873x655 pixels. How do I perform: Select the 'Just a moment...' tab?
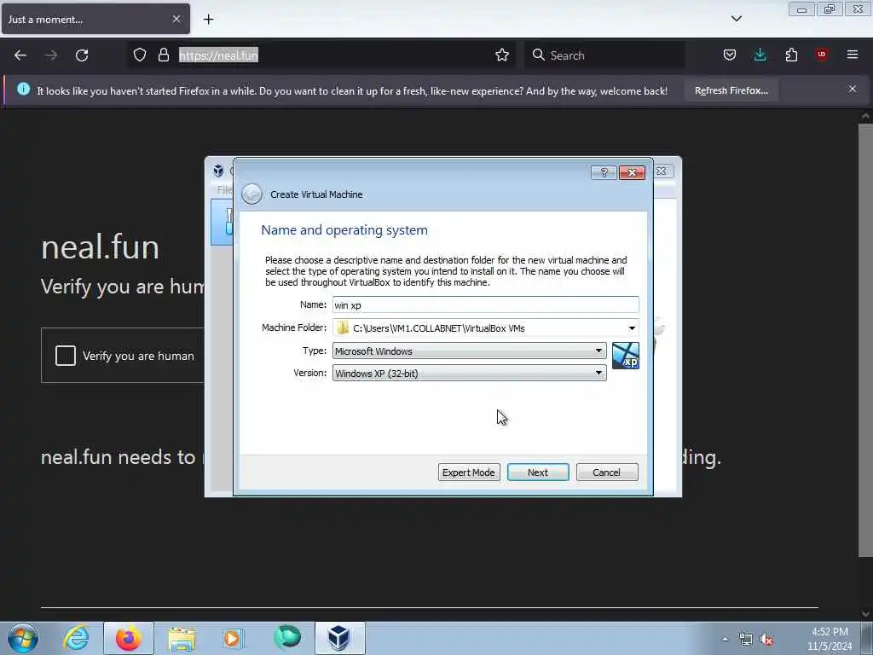(95, 19)
